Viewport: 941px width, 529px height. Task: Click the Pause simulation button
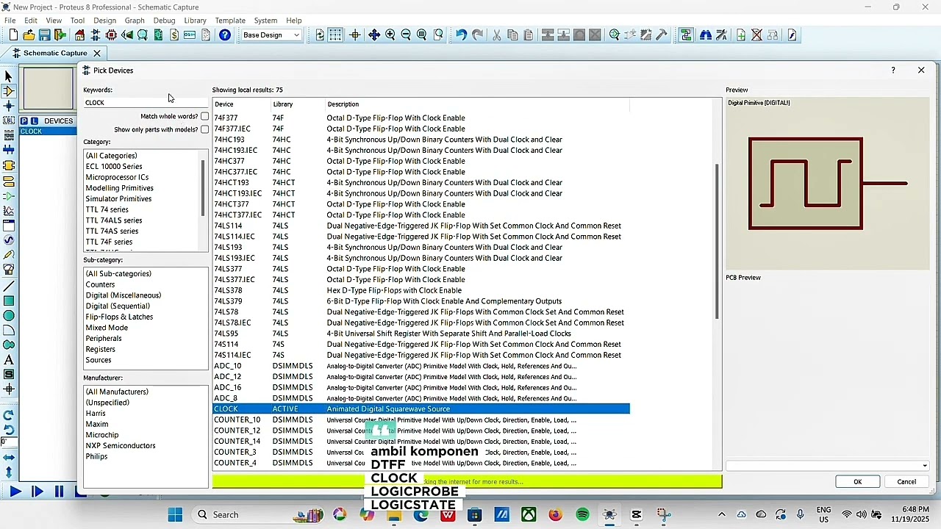coord(60,492)
